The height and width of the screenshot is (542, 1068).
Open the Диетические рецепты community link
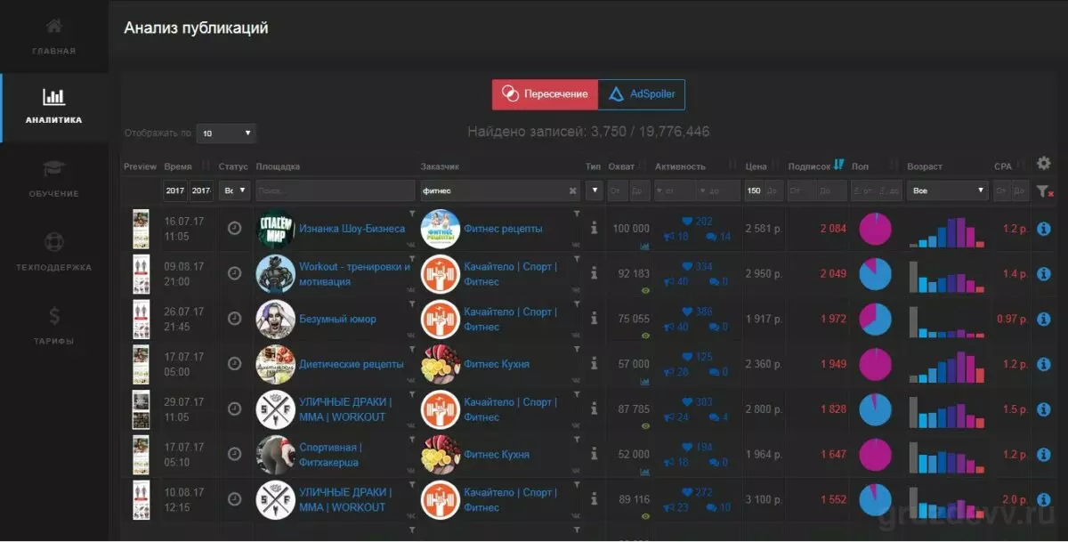click(x=351, y=364)
